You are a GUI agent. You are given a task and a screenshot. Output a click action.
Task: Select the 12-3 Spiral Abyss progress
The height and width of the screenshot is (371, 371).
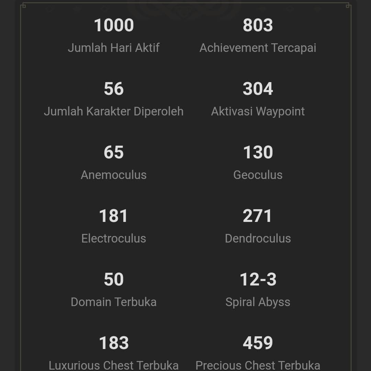258,280
